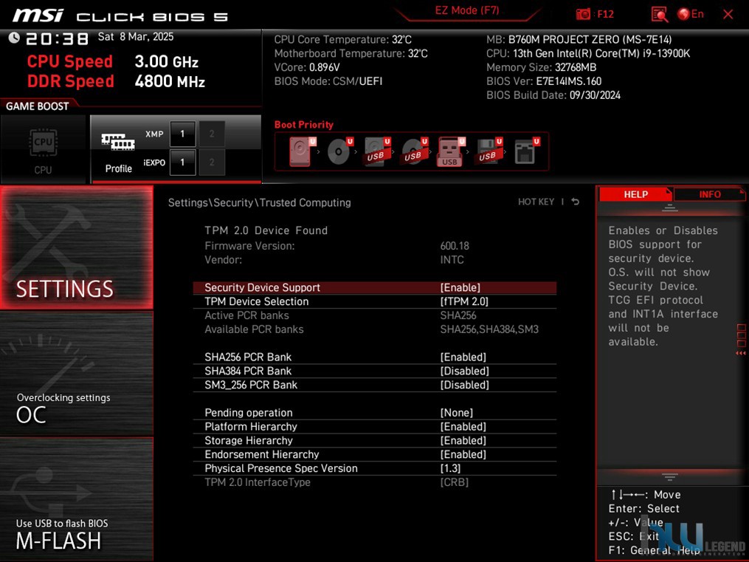The width and height of the screenshot is (749, 562).
Task: Enable XMP profile 2
Action: pos(212,134)
